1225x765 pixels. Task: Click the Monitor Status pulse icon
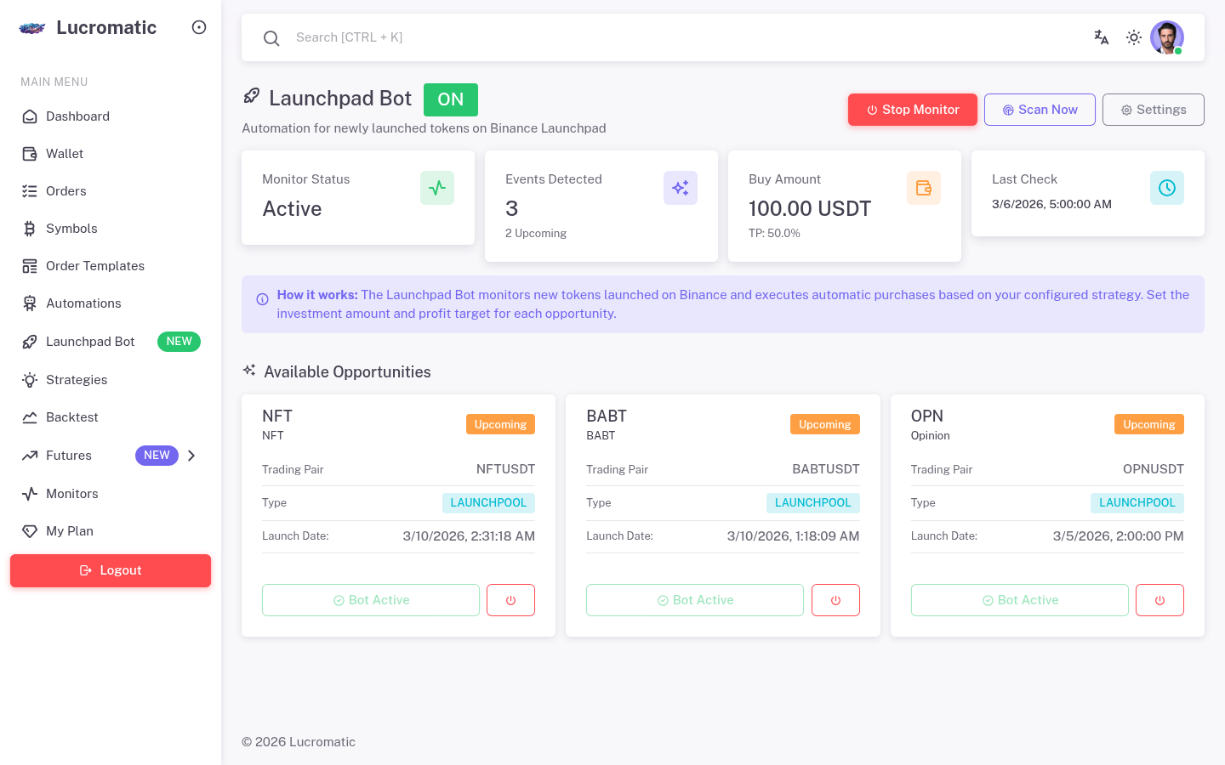437,188
